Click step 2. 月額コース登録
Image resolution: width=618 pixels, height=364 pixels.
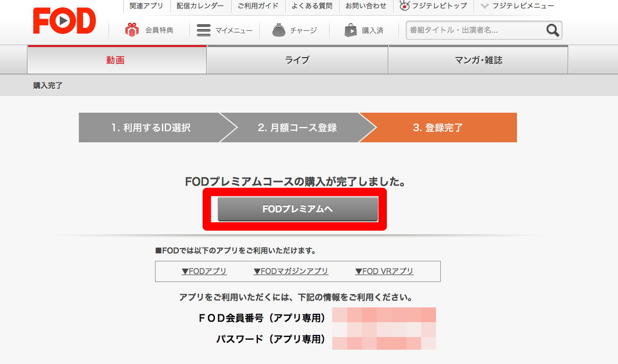coord(297,128)
